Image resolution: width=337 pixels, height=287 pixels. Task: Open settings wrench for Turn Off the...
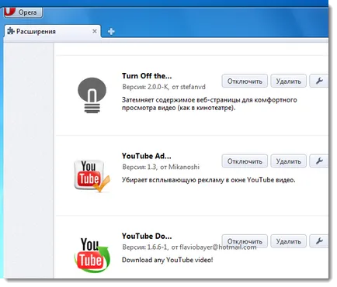(319, 81)
